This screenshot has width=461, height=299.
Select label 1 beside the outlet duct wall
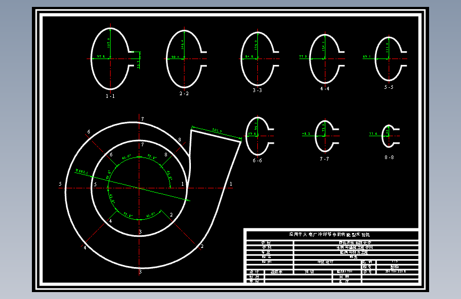point(231,184)
